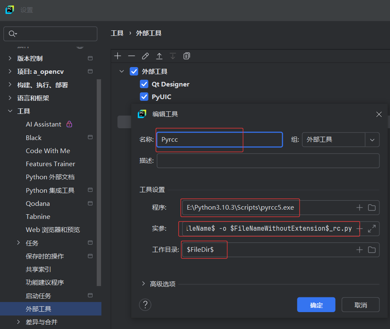Open AI Assistant settings page
This screenshot has height=329, width=390.
(x=44, y=124)
